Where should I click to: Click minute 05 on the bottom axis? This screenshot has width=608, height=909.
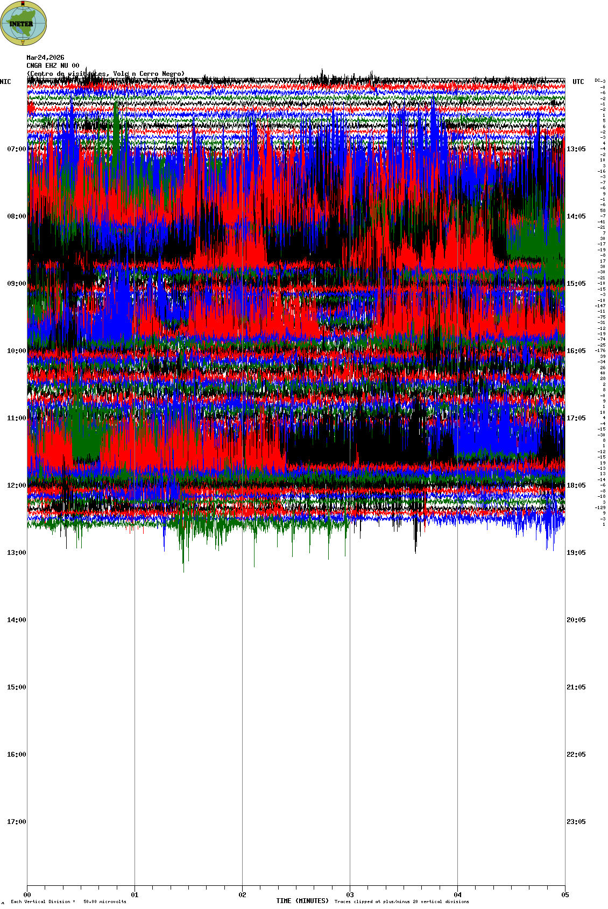[564, 895]
